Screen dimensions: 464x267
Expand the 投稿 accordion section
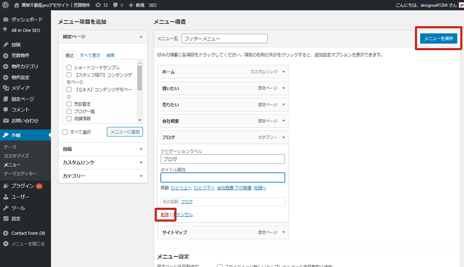coord(102,149)
